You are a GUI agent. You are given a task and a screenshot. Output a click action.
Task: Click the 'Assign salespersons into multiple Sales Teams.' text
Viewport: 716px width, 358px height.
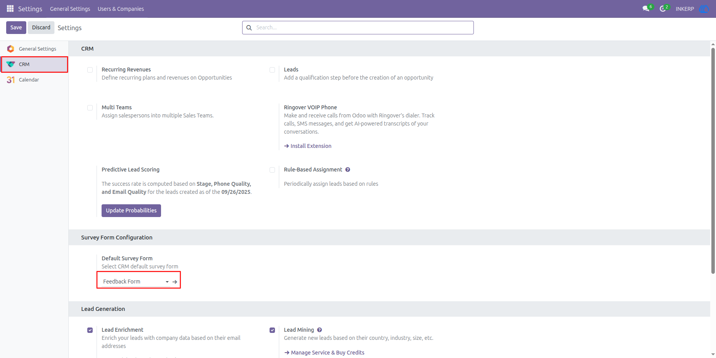[158, 115]
